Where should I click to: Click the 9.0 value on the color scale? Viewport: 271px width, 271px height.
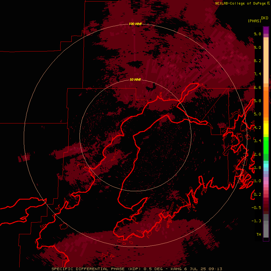pyautogui.click(x=257, y=47)
